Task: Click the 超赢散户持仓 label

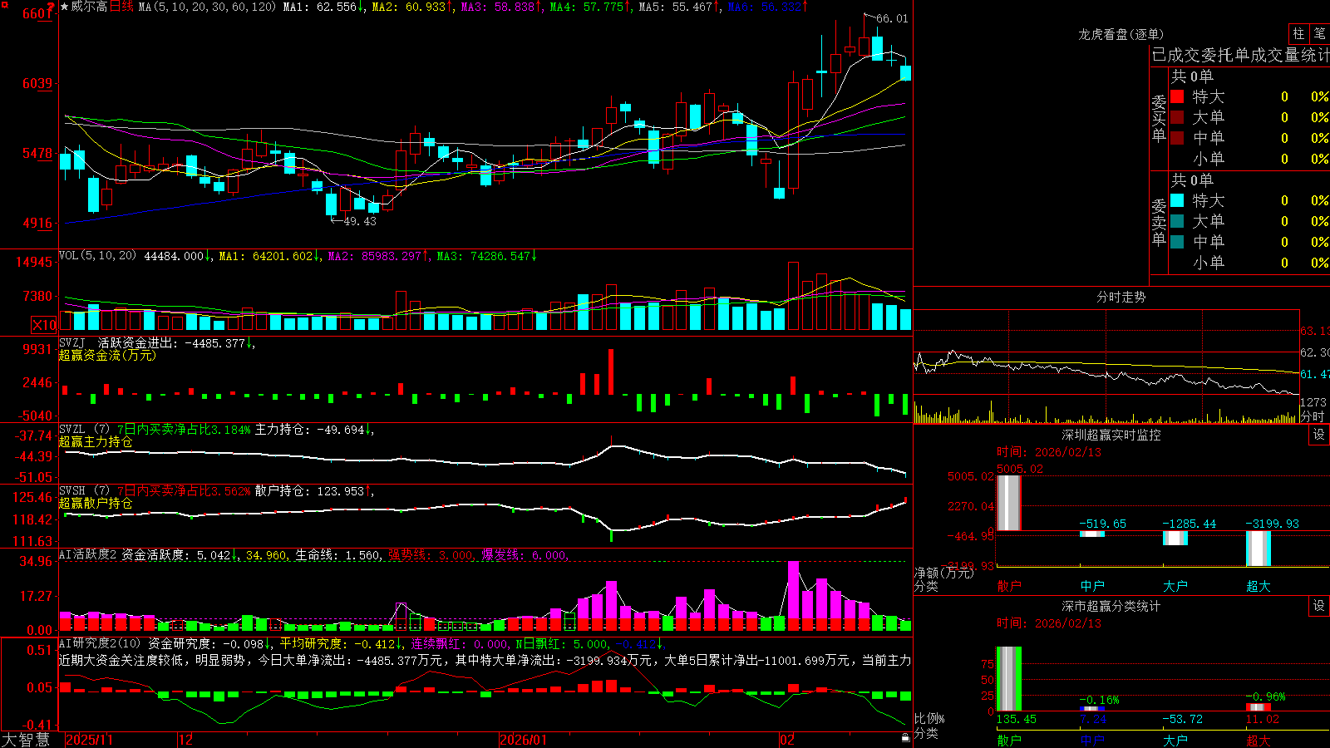Action: 96,503
